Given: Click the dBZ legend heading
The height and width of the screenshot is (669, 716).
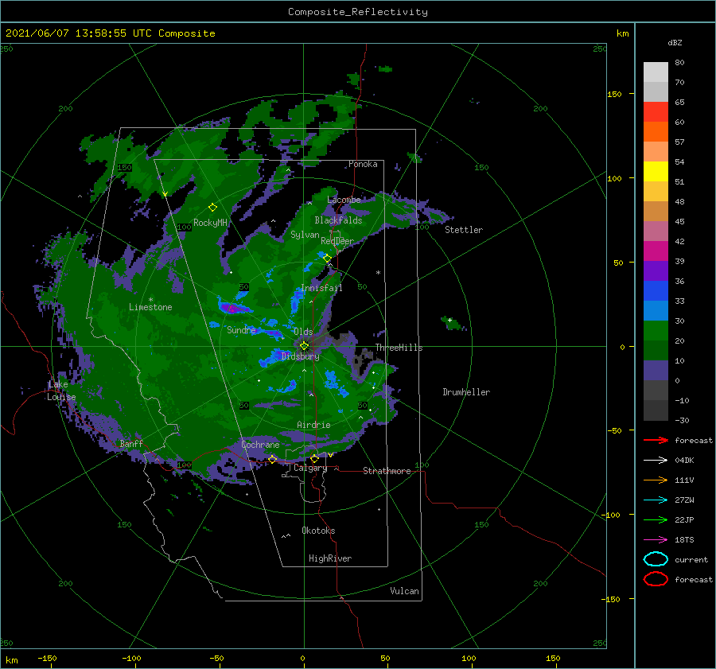Looking at the screenshot, I should point(675,42).
